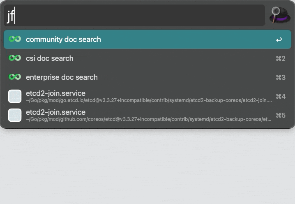Click file icon of github.com/coreos etcd2-join.service
Screen dimensions: 295x204
point(15,115)
